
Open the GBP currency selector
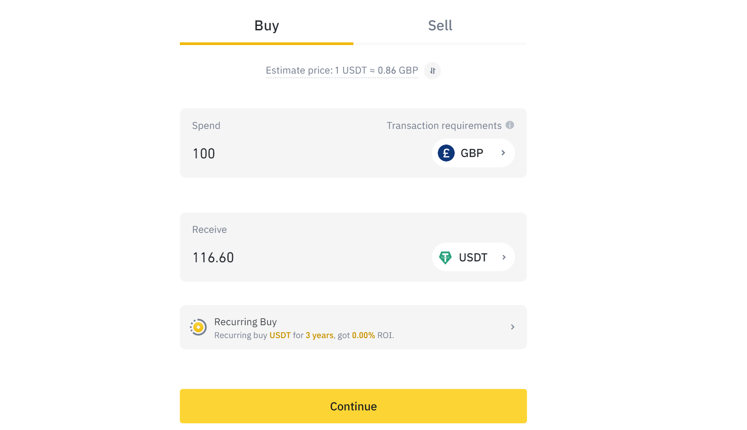[x=473, y=153]
